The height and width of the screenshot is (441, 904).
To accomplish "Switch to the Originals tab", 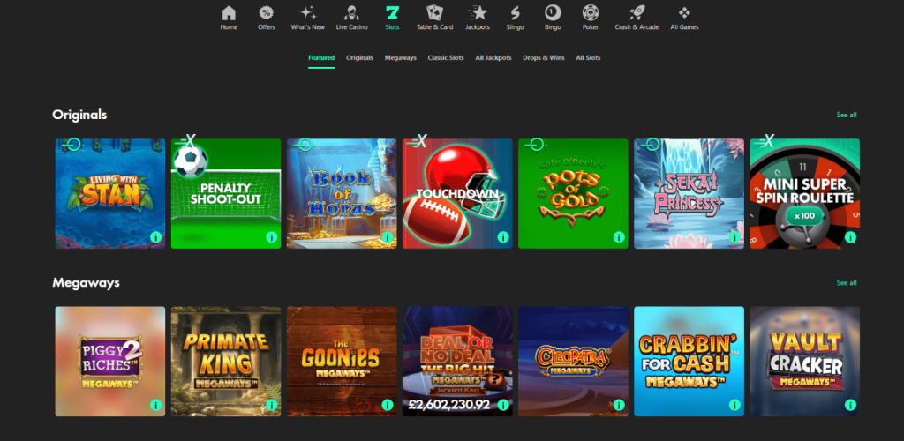I will pos(360,58).
